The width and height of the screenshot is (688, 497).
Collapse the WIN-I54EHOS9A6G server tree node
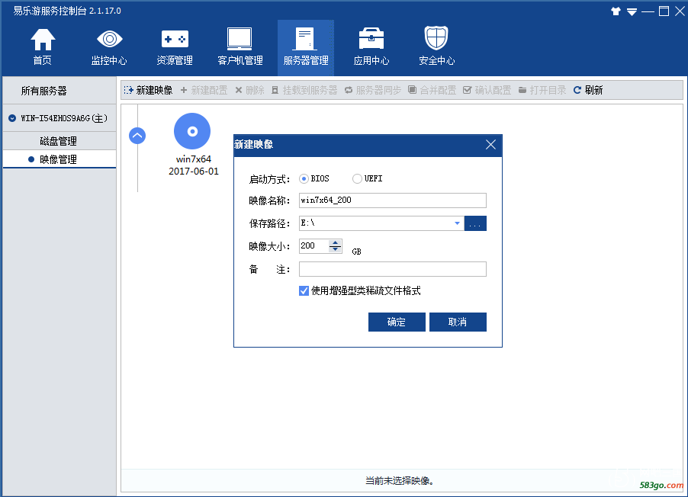pyautogui.click(x=12, y=118)
